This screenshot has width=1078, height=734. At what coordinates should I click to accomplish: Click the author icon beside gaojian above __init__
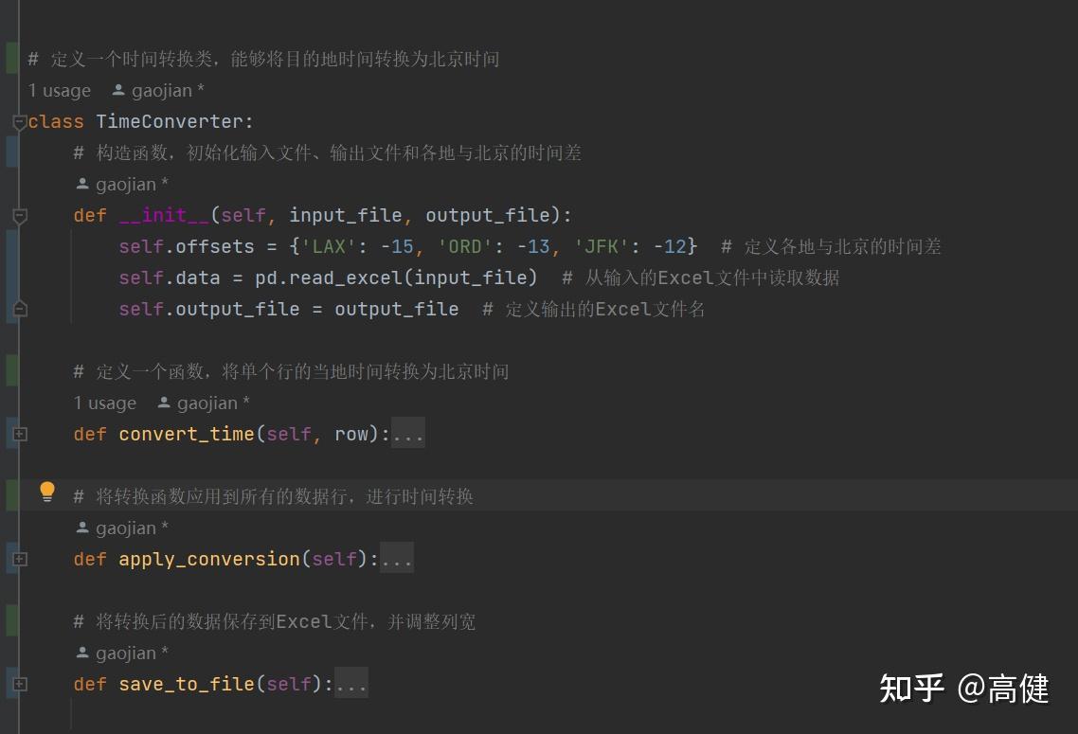pos(82,183)
